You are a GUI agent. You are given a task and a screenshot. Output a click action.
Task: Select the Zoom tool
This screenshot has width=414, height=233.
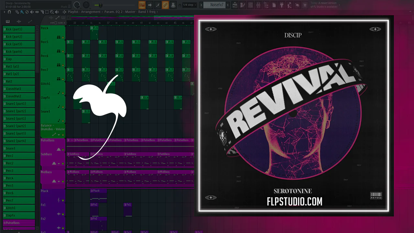point(52,12)
